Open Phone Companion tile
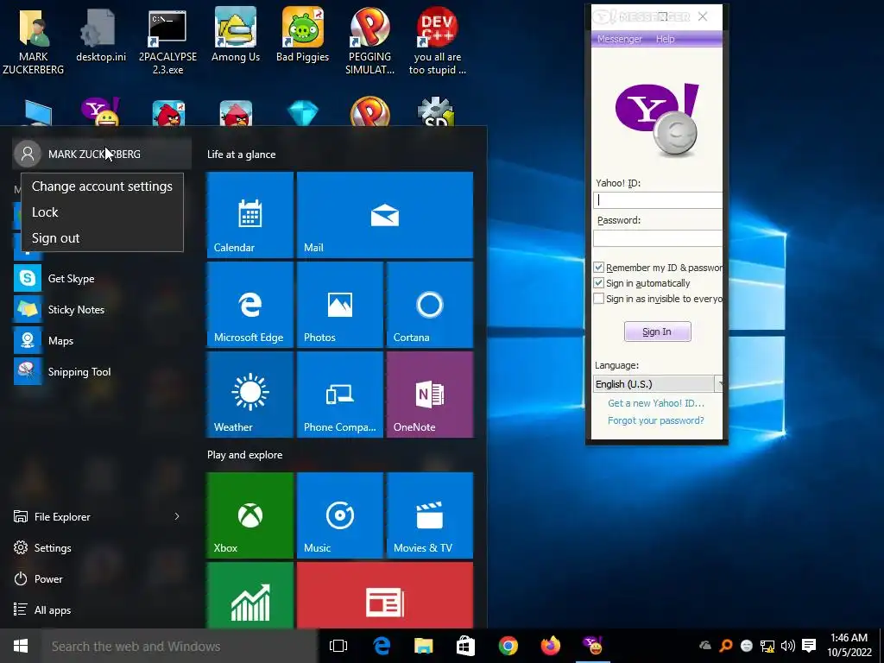884x663 pixels. [x=340, y=394]
